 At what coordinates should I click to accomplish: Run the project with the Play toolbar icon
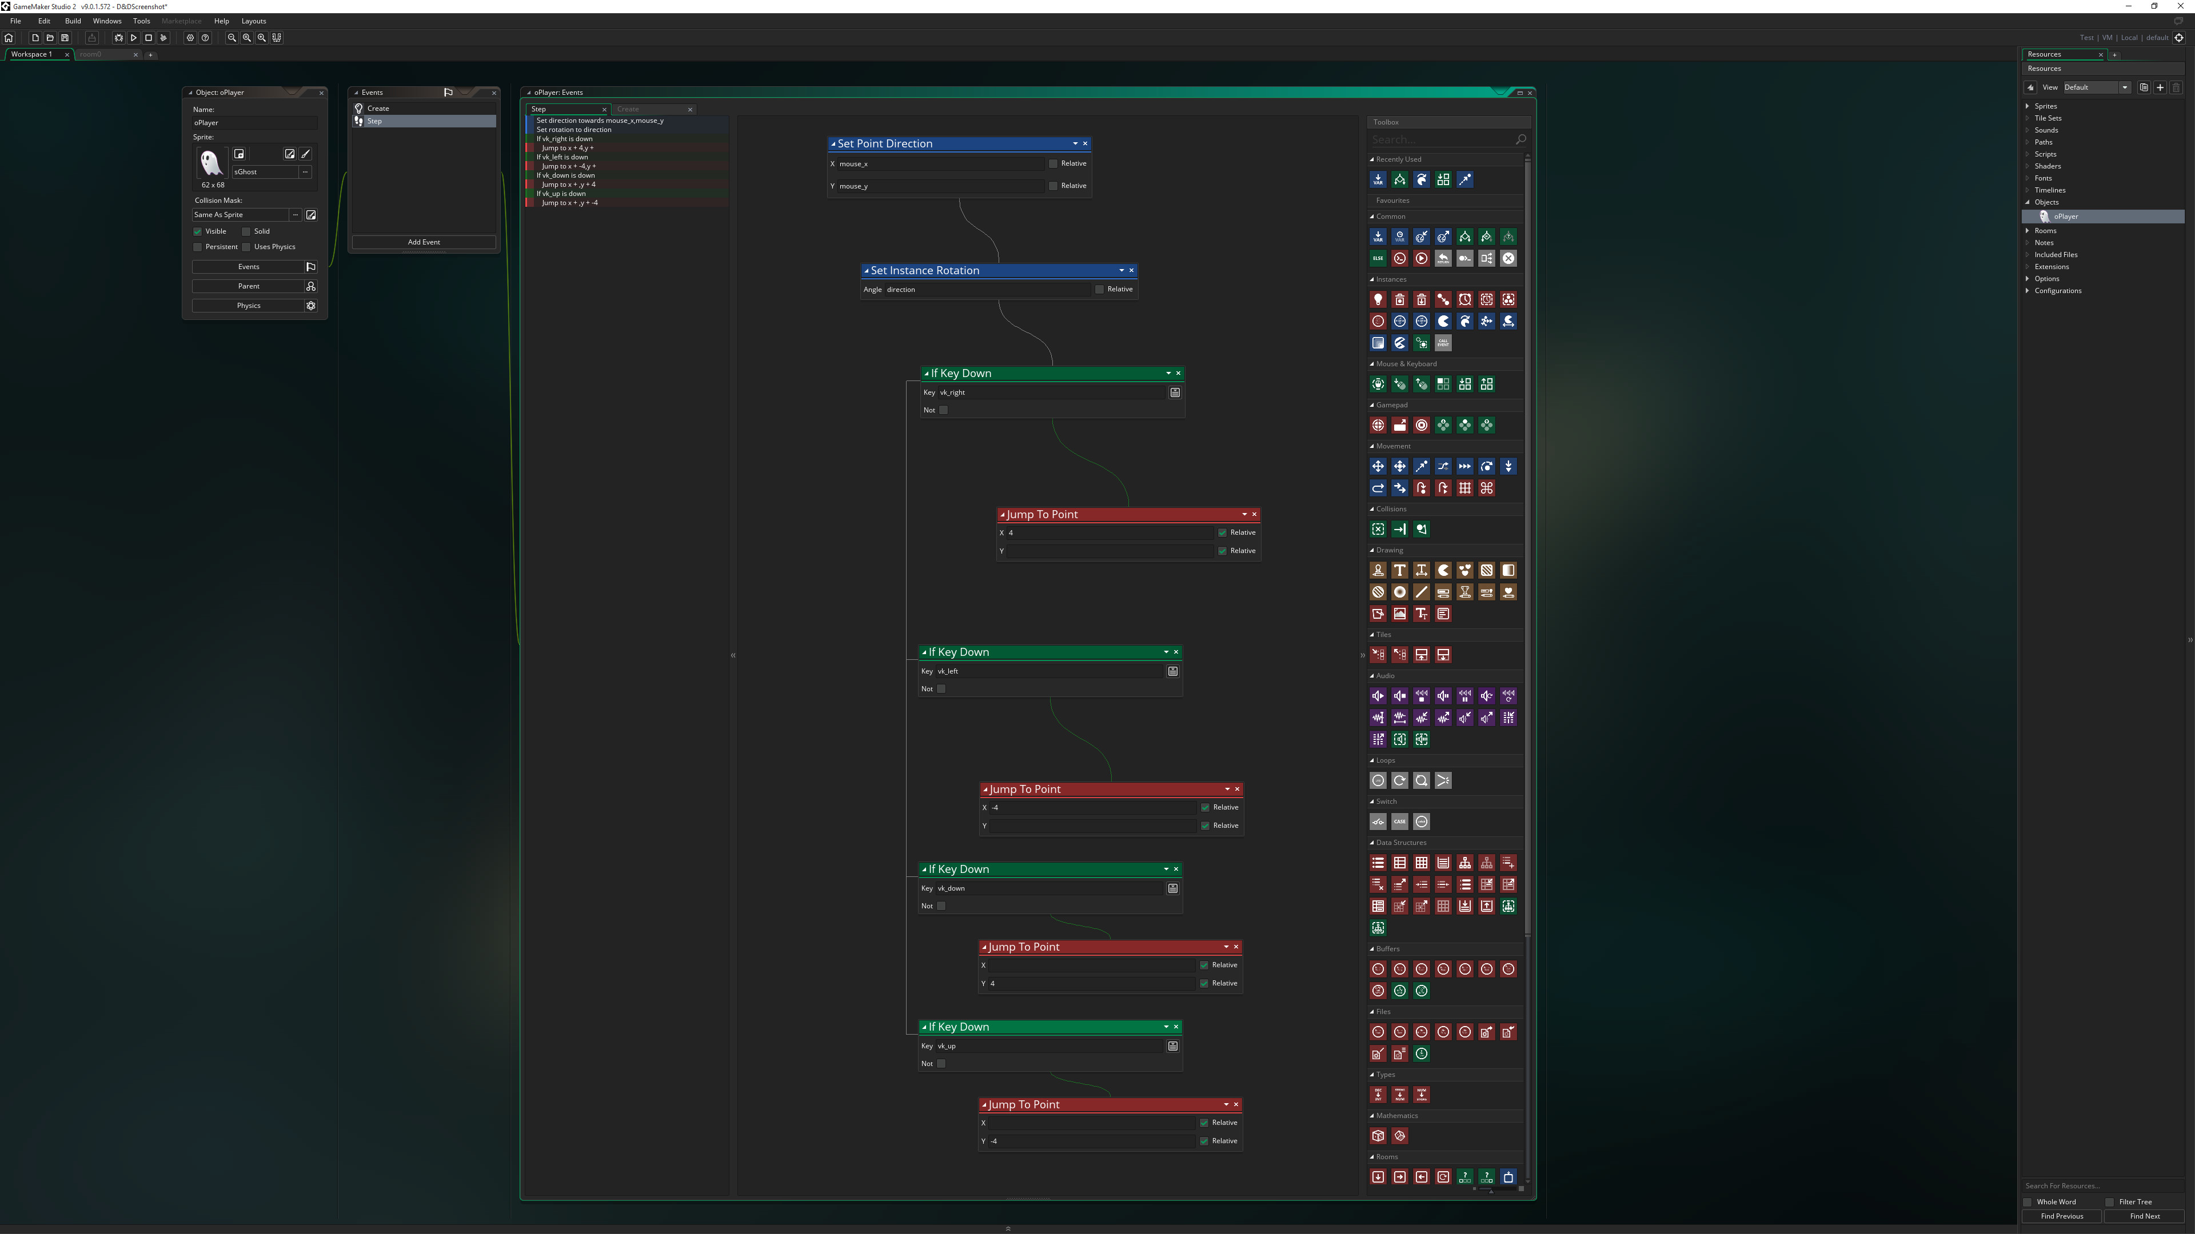pyautogui.click(x=133, y=38)
